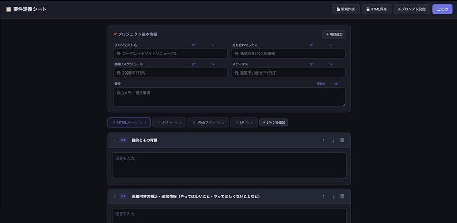Click the + 項目追加 button
The width and height of the screenshot is (457, 223).
334,34
